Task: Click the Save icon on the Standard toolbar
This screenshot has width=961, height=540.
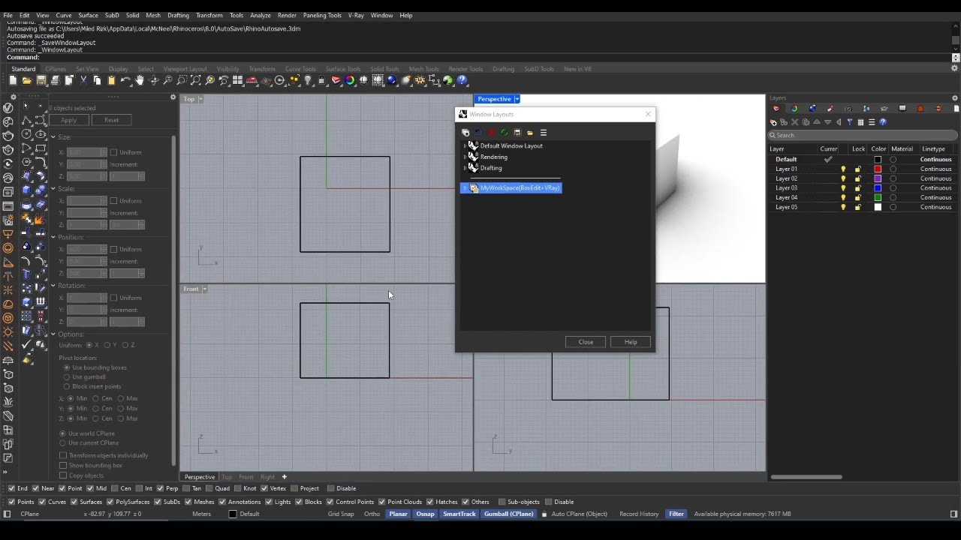Action: point(41,81)
